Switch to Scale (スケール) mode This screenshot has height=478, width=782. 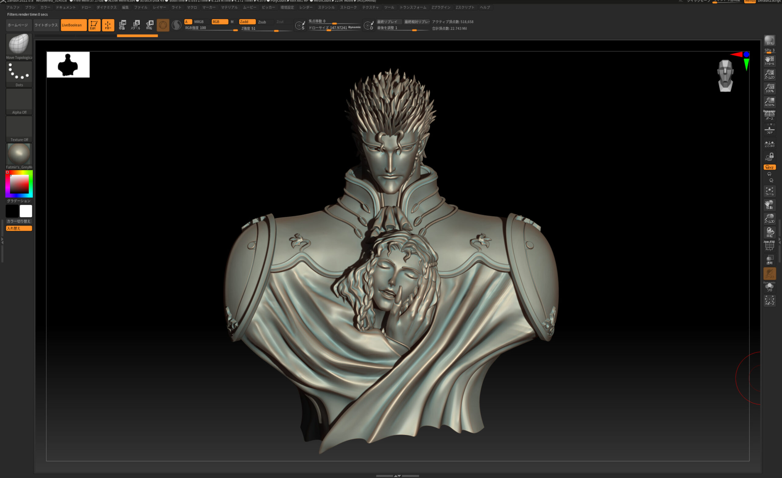point(136,25)
